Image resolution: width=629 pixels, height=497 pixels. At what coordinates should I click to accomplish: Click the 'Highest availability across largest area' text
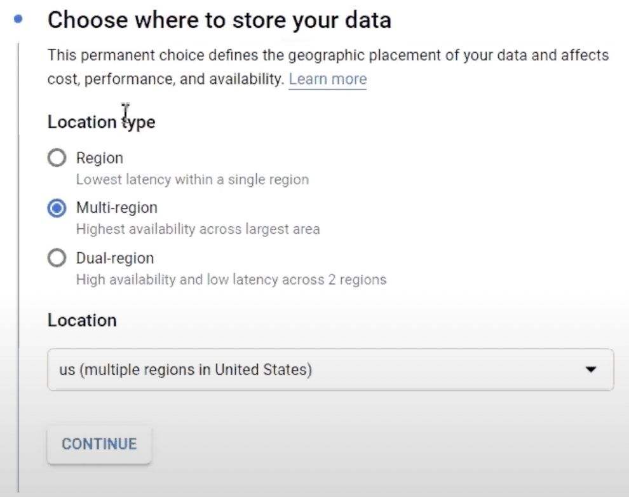click(x=198, y=229)
